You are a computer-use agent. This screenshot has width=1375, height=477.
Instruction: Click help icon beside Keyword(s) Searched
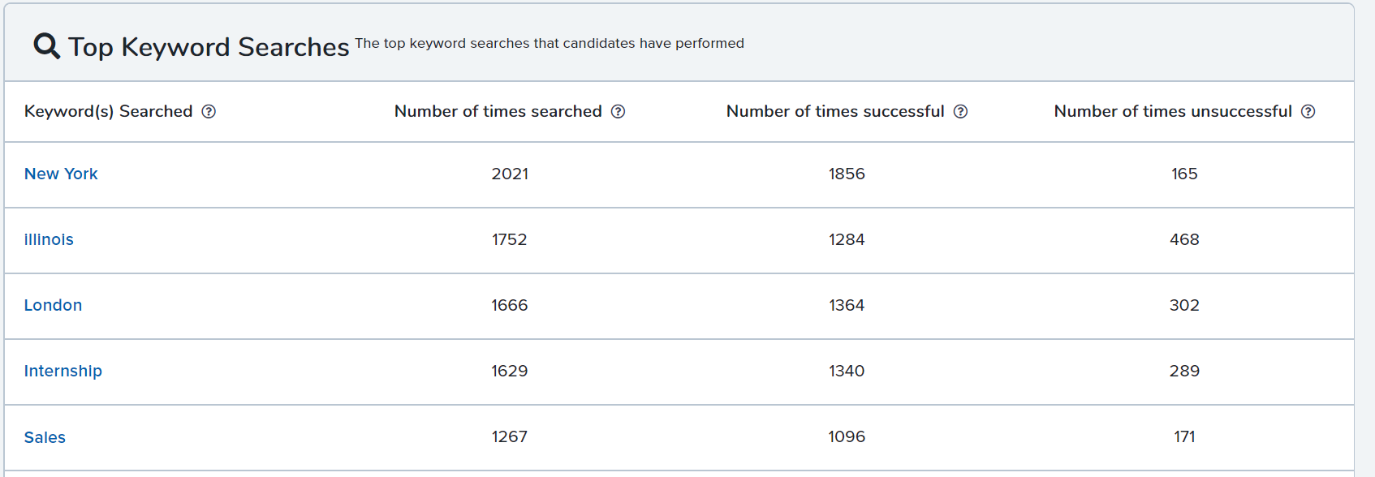pyautogui.click(x=209, y=112)
